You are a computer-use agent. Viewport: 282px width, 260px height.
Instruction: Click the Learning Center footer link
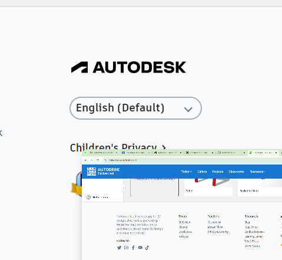click(254, 236)
